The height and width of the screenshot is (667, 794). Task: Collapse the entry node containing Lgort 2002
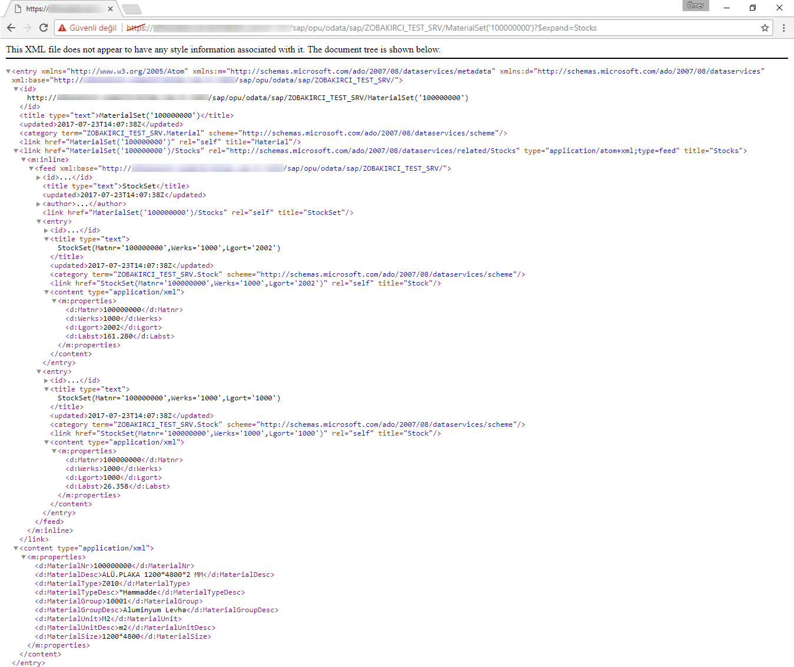click(x=39, y=221)
